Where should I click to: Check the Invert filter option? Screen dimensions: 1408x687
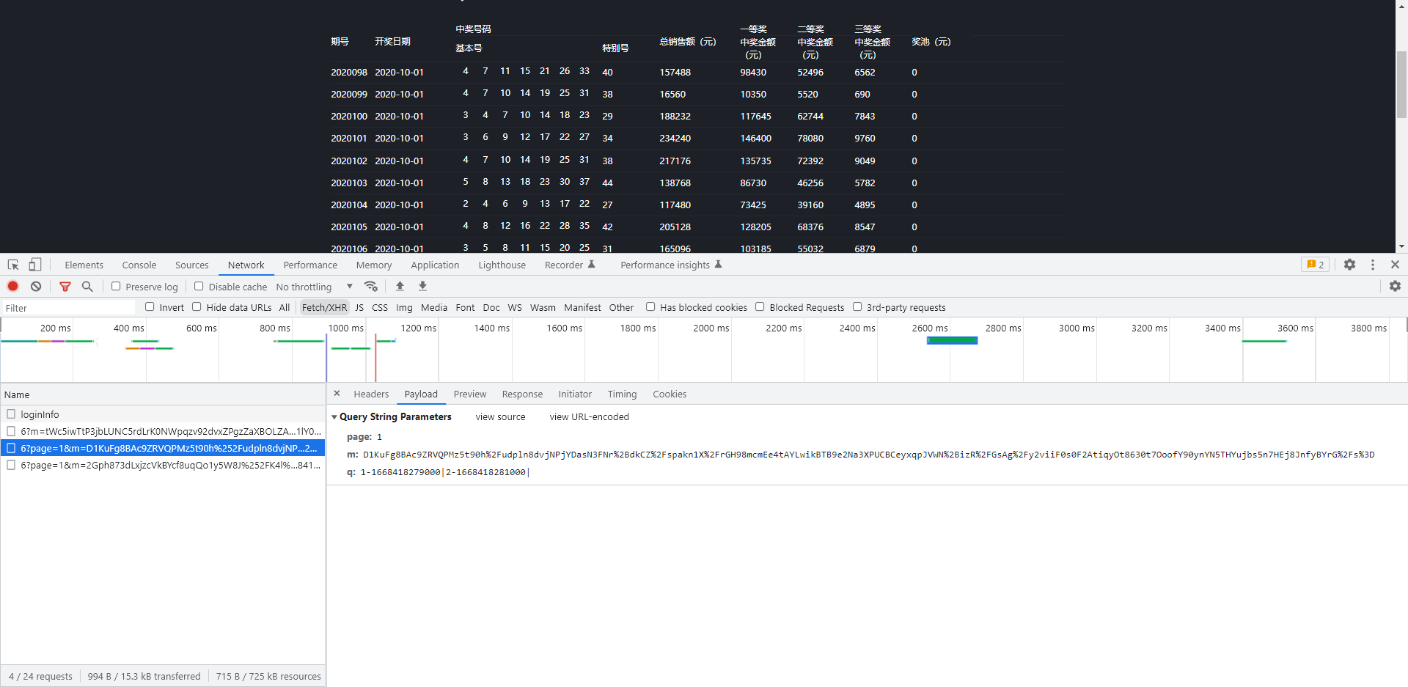coord(150,307)
